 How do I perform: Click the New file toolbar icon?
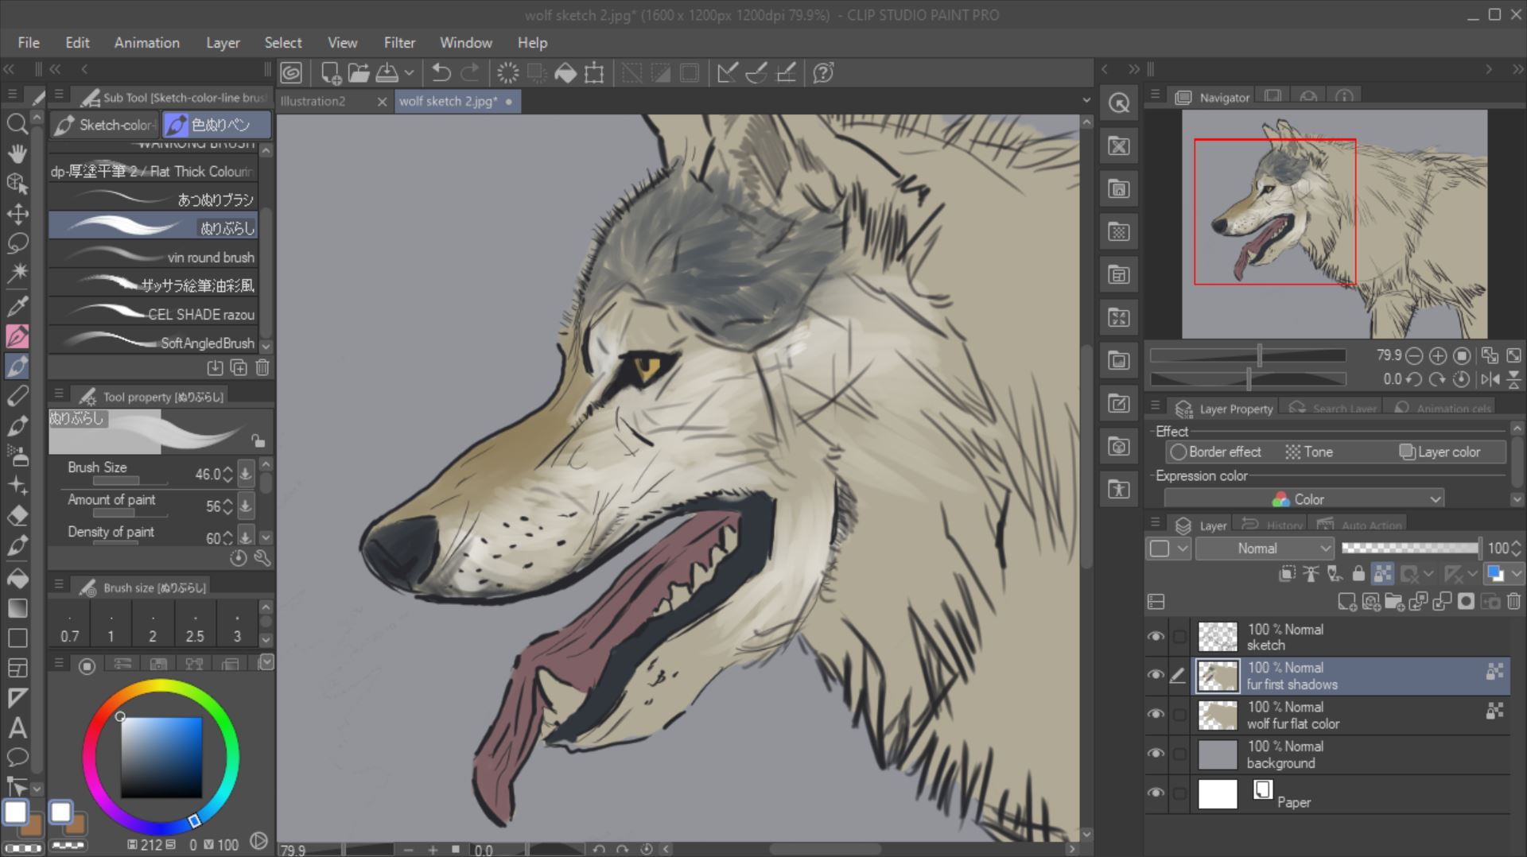[x=331, y=73]
